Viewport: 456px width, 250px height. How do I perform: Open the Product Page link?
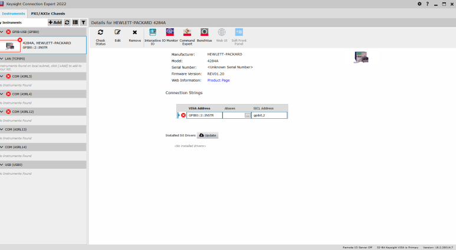[x=218, y=81]
